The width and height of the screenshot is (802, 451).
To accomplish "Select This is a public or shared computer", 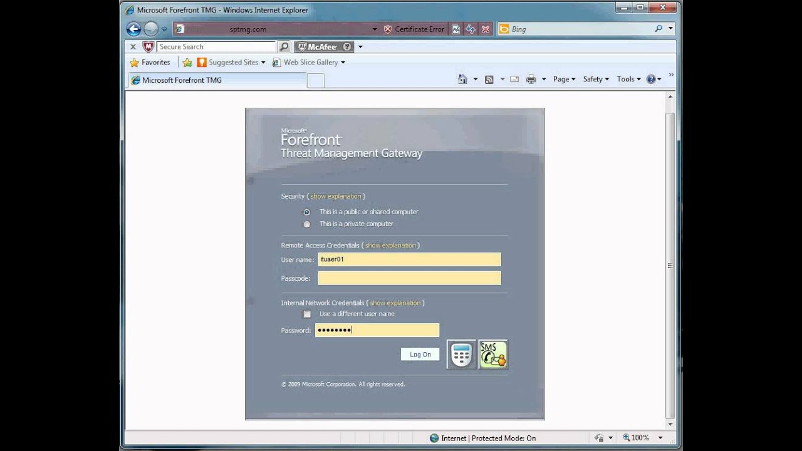I will coord(306,212).
